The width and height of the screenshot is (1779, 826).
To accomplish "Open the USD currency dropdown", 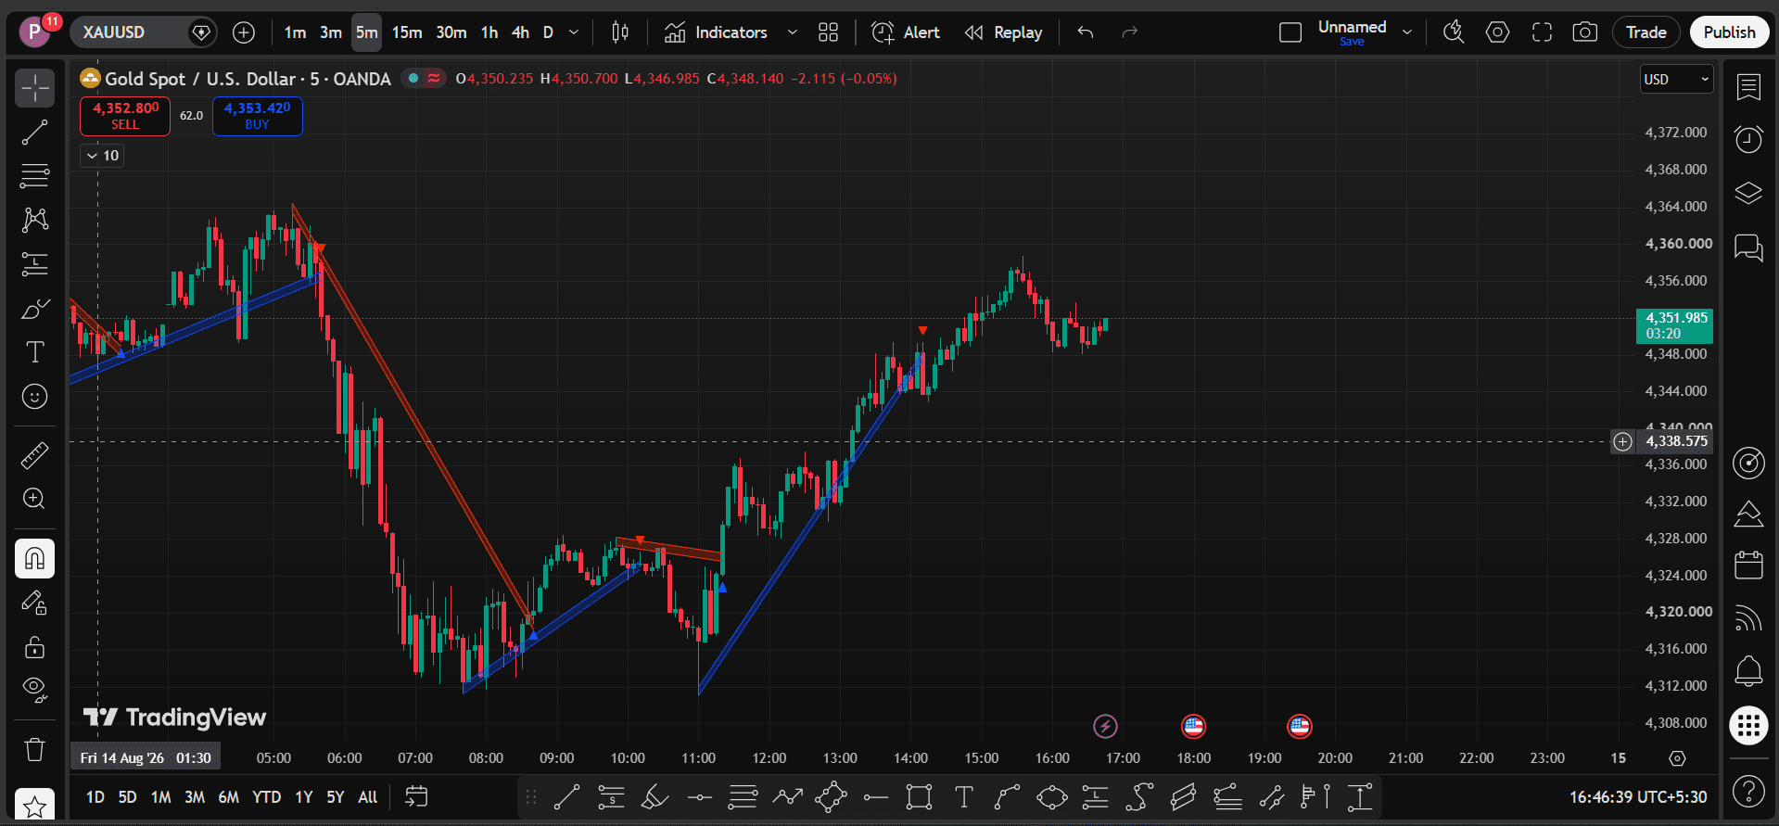I will tap(1677, 80).
